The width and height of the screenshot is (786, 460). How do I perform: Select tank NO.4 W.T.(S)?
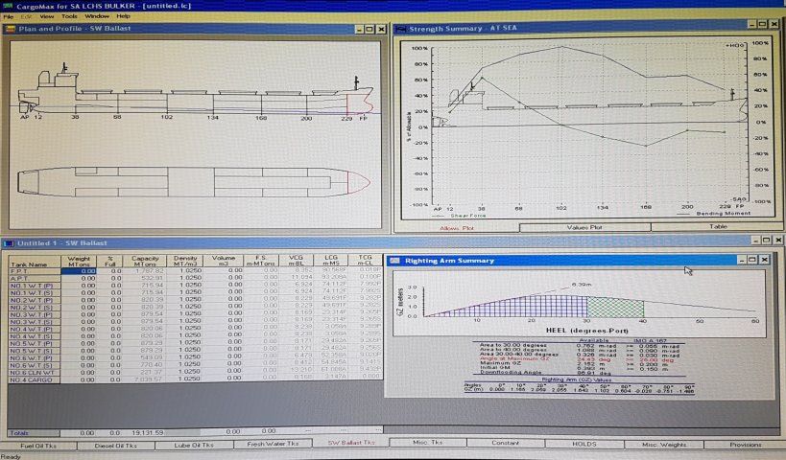(35, 335)
